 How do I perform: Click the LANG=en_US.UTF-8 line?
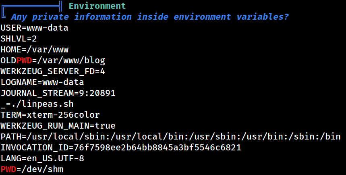pyautogui.click(x=42, y=158)
